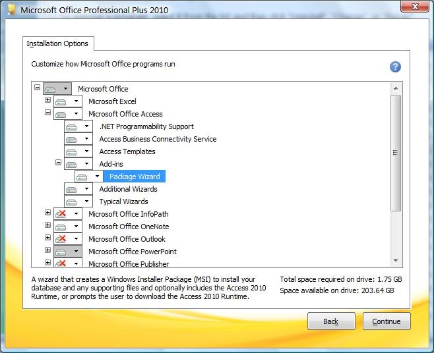Select the Microsoft Office OneNote label
This screenshot has height=353, width=434.
pyautogui.click(x=129, y=227)
